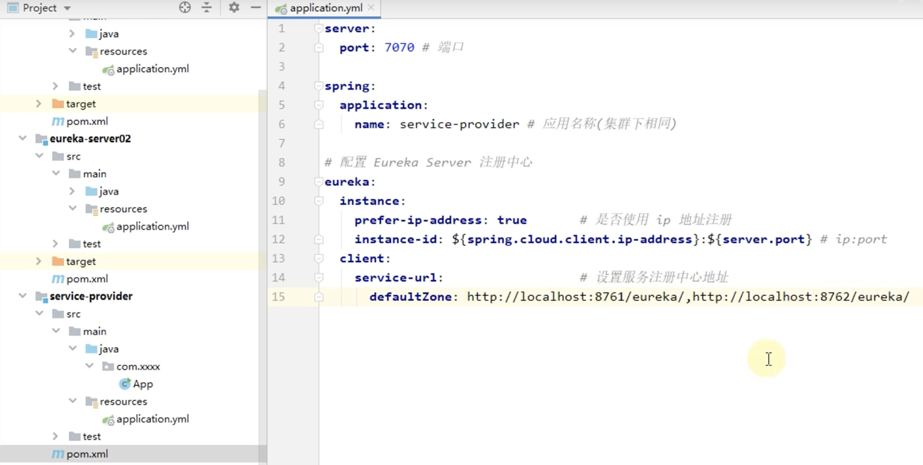The height and width of the screenshot is (465, 923).
Task: Select service-provider's application.yml in tree
Action: (152, 419)
